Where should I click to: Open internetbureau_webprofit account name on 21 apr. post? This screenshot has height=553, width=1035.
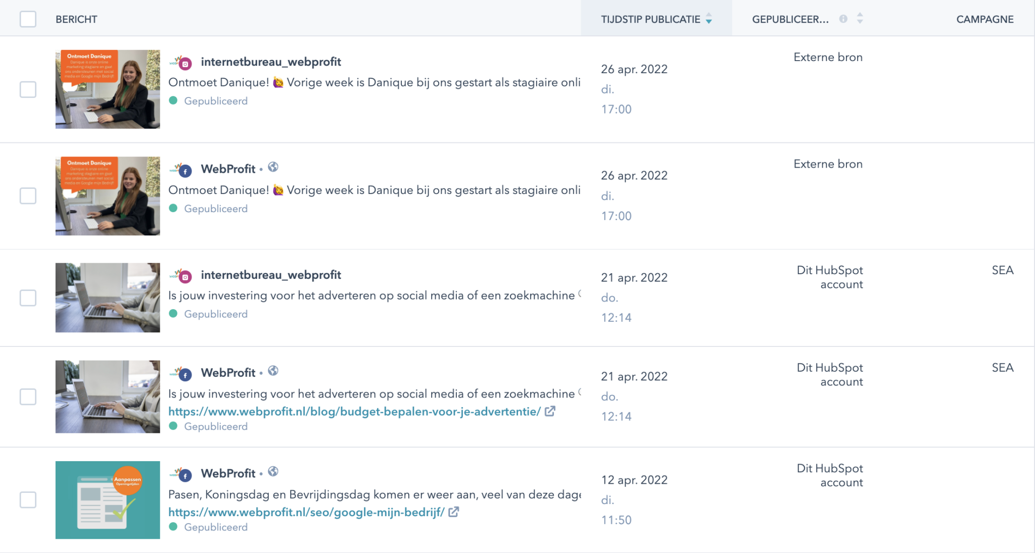tap(271, 275)
